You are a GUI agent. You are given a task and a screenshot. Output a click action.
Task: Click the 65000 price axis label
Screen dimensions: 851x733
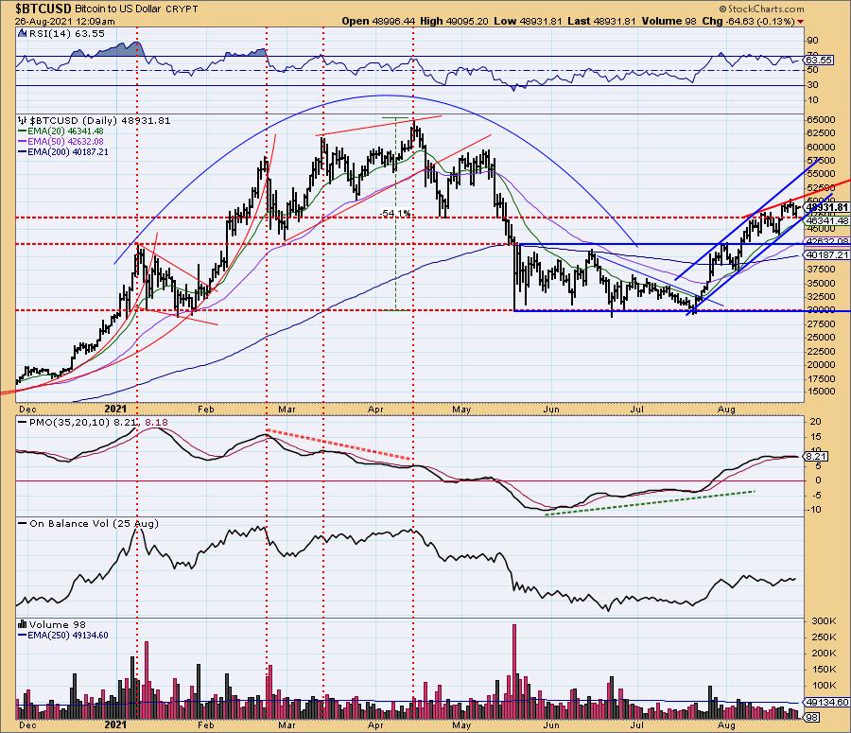click(x=821, y=119)
